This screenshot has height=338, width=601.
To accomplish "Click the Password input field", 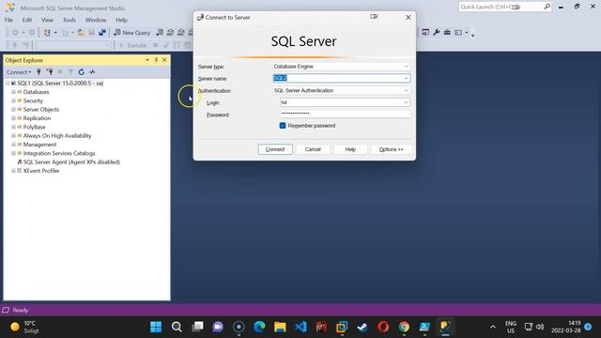I will pos(345,114).
